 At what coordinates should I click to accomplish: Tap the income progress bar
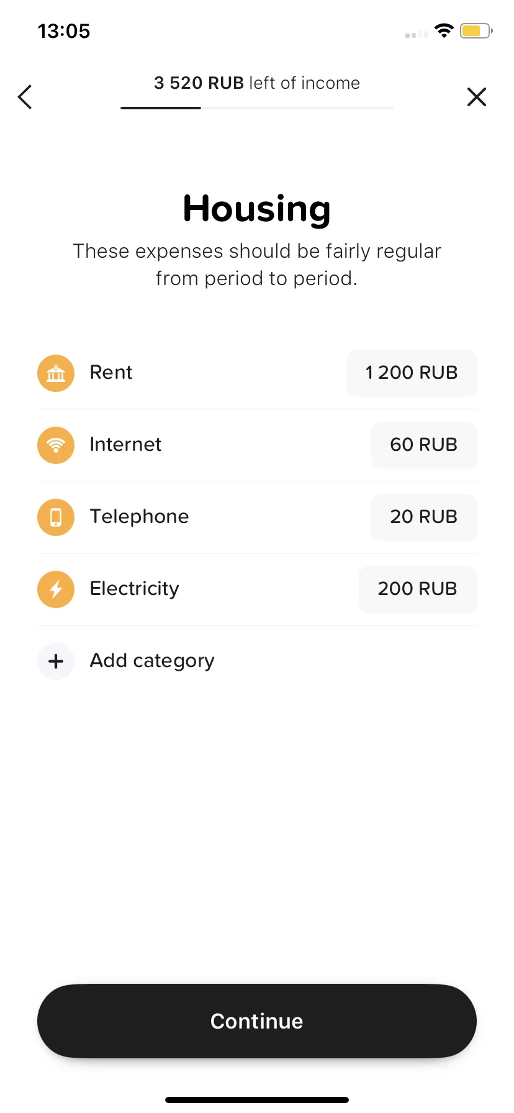coord(257,108)
